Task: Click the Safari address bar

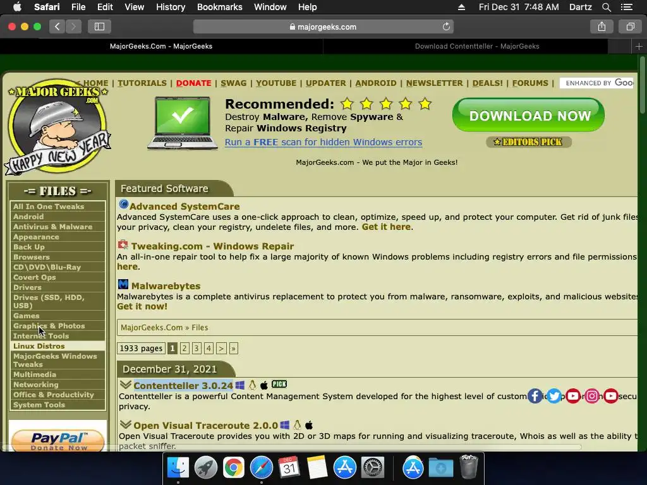Action: pyautogui.click(x=323, y=27)
